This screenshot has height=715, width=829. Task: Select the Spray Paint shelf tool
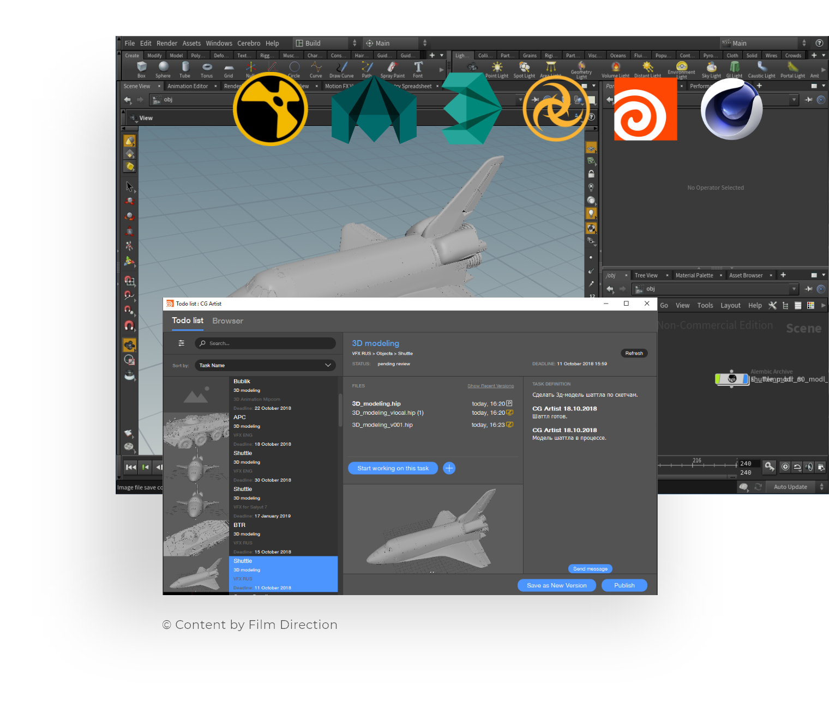point(393,69)
